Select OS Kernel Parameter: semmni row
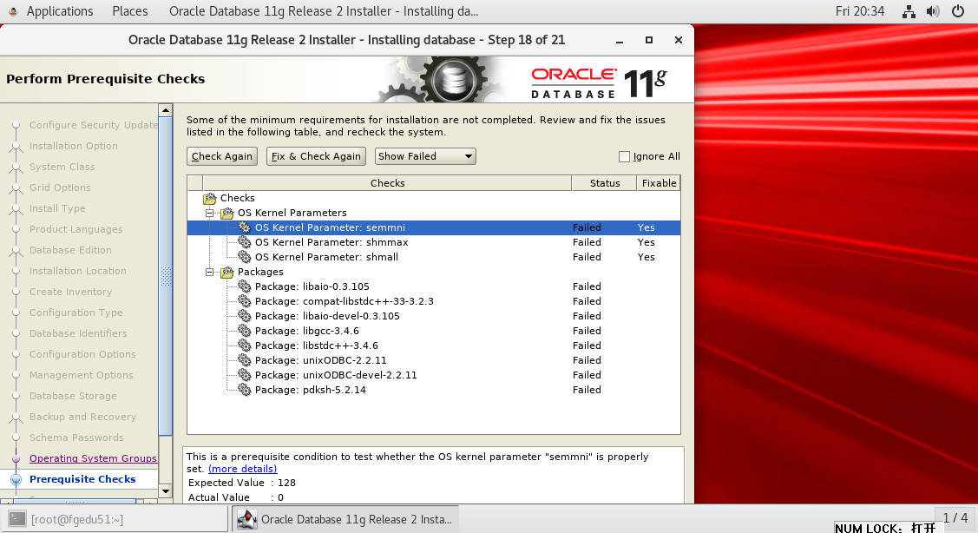The width and height of the screenshot is (978, 533). [x=434, y=227]
